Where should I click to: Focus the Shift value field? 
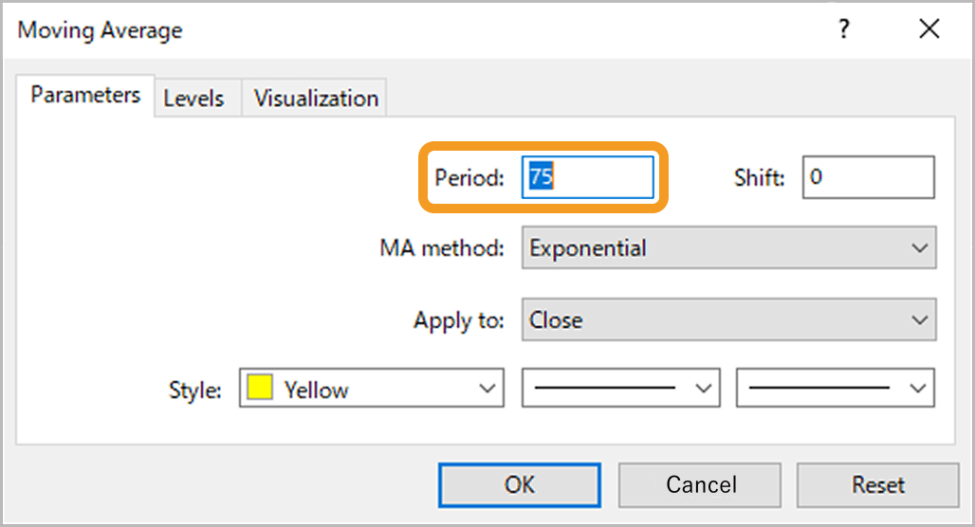coord(868,177)
